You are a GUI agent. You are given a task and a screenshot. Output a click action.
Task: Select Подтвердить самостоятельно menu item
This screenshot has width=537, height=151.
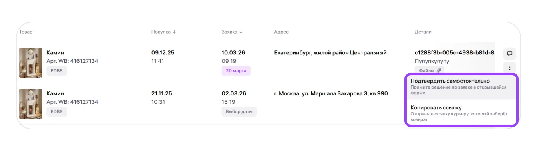click(461, 87)
